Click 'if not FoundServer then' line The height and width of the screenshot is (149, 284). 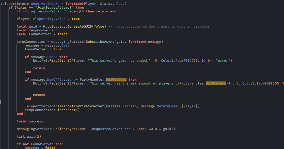[40, 144]
